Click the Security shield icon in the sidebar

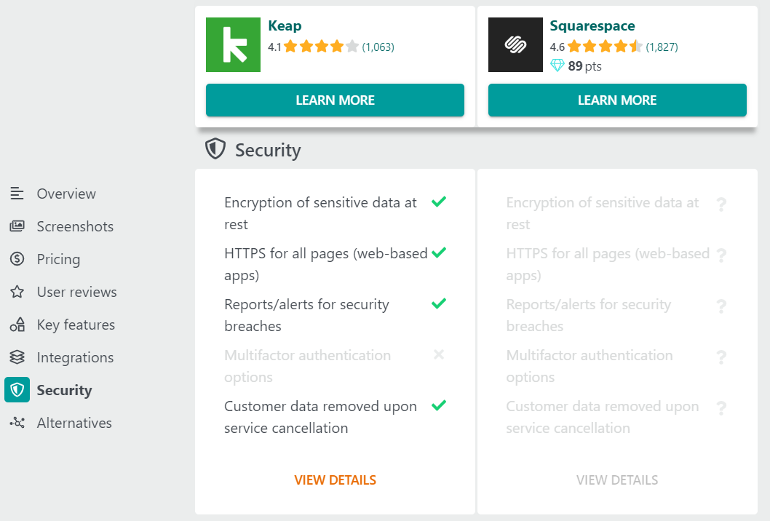[16, 390]
